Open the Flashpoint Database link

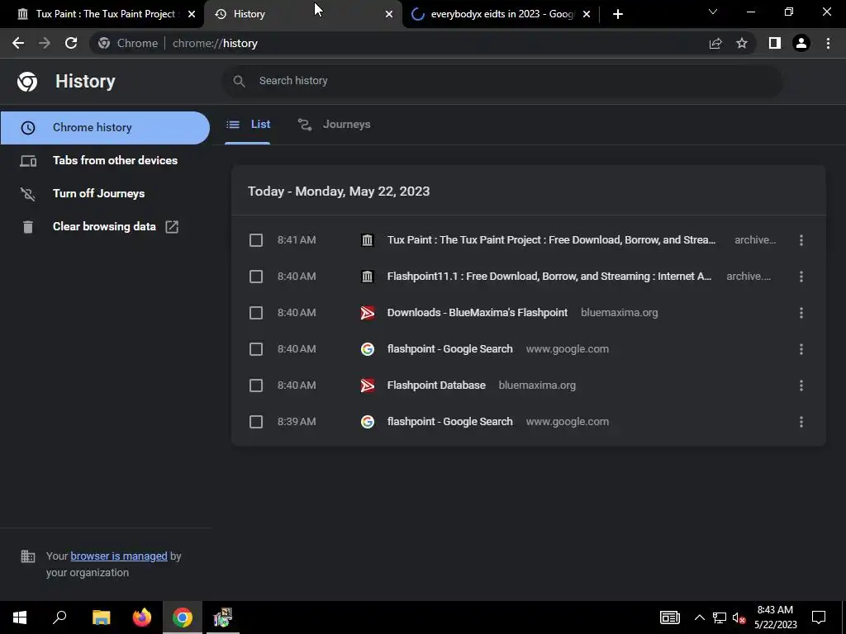[436, 386]
